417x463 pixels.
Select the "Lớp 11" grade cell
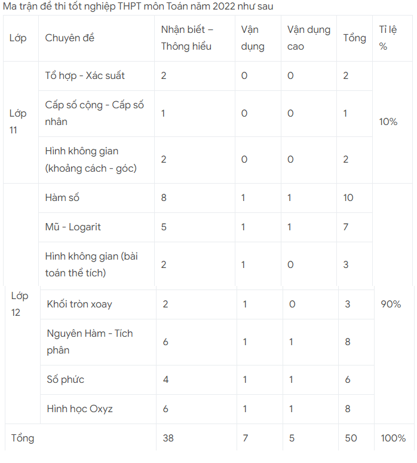point(18,121)
